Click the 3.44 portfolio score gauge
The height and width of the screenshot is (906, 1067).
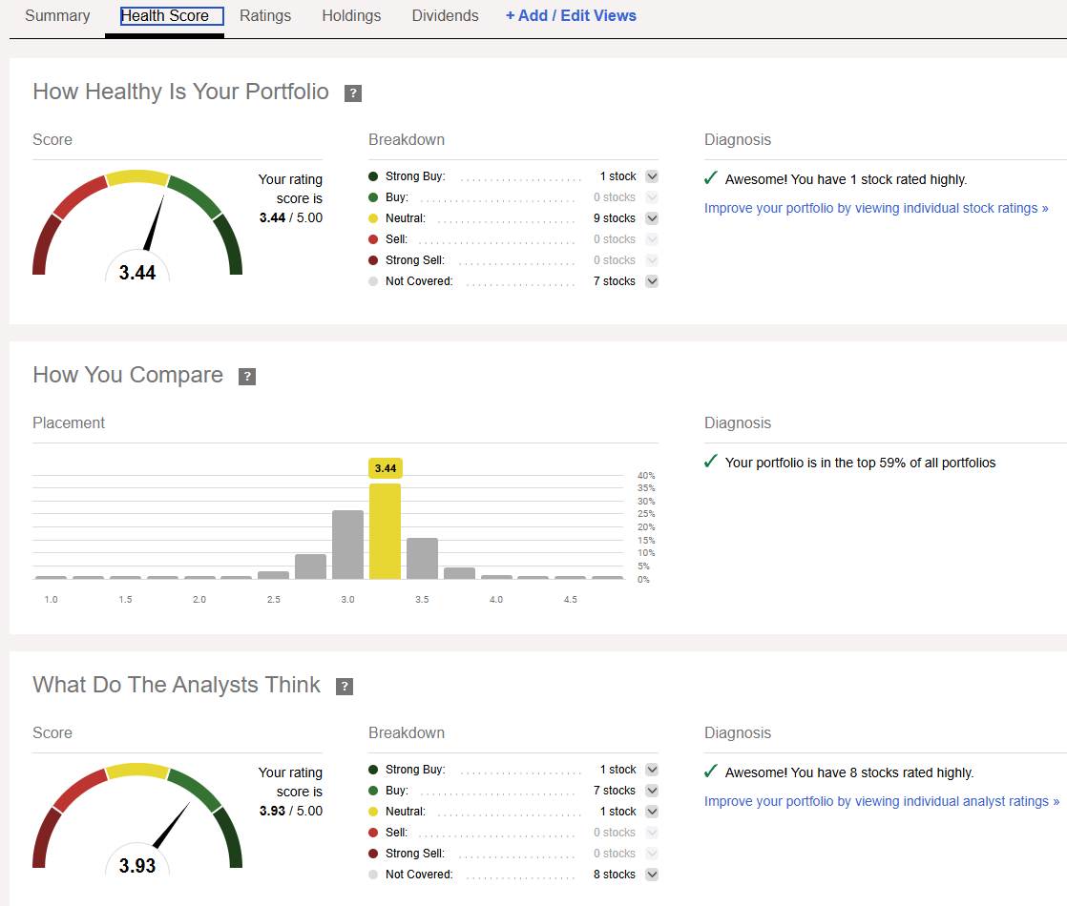pyautogui.click(x=137, y=229)
